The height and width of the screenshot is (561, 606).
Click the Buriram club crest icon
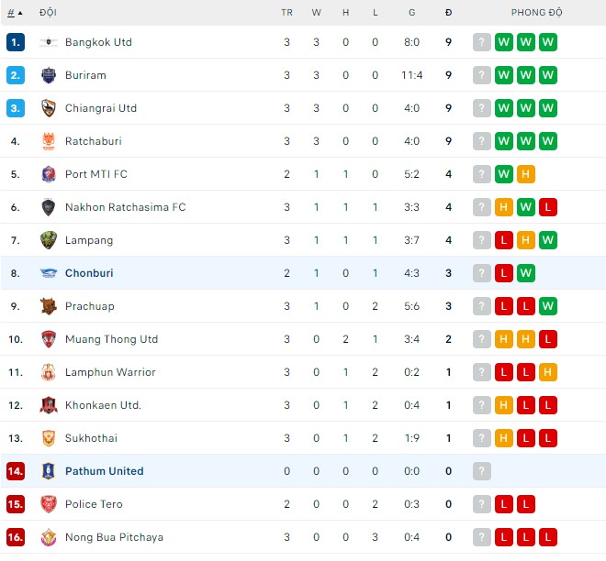pos(49,75)
